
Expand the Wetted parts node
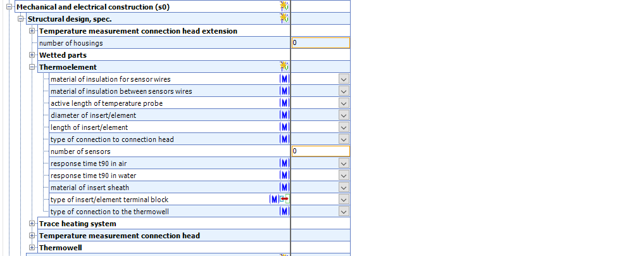click(x=32, y=55)
